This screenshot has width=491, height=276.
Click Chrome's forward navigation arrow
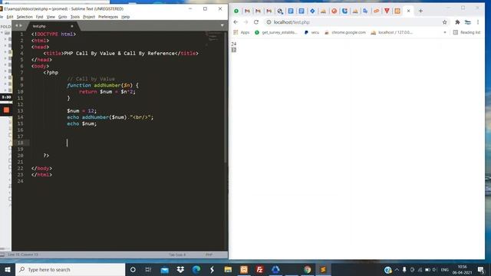245,22
